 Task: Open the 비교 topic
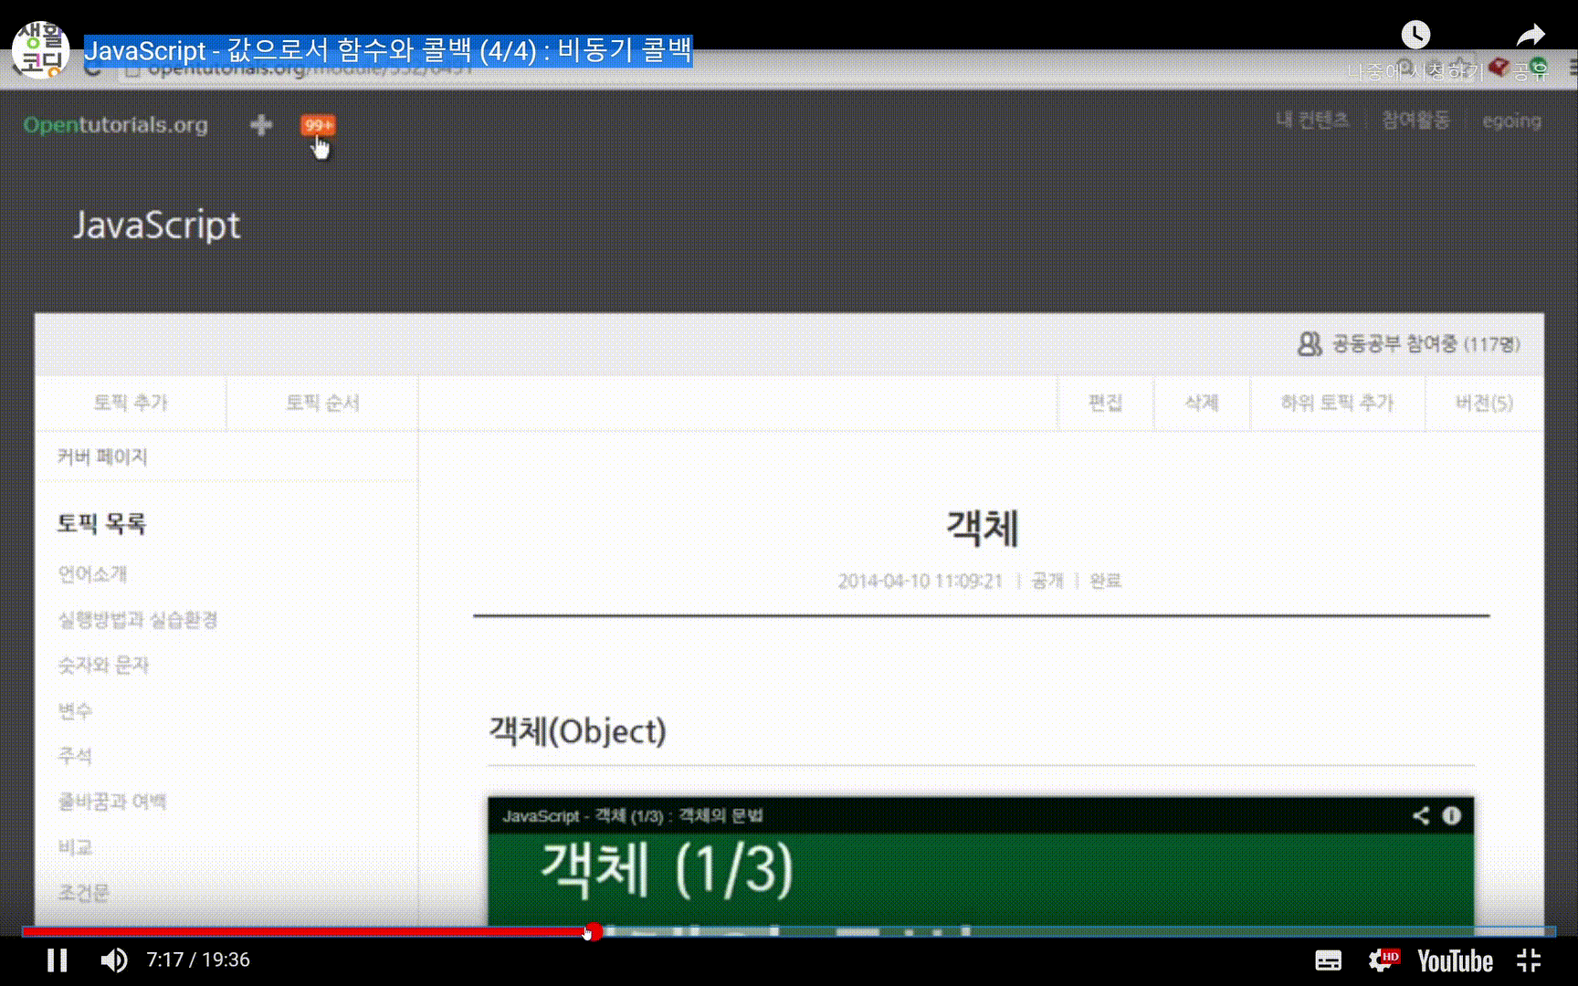[75, 847]
